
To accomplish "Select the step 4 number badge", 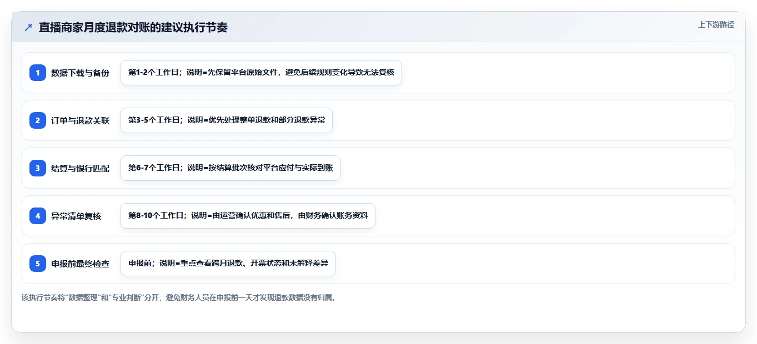I will tap(38, 216).
